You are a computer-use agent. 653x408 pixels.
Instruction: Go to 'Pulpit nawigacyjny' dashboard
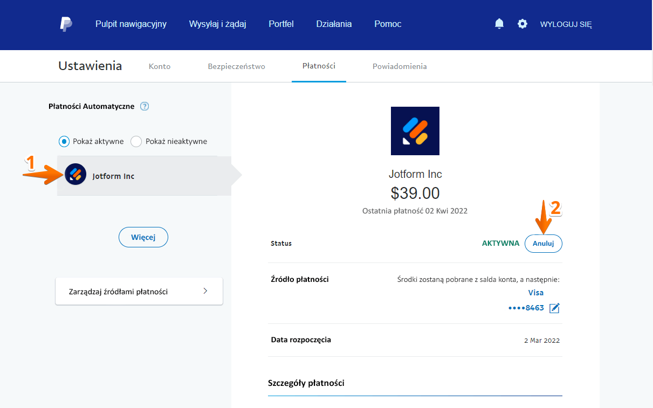(x=131, y=24)
